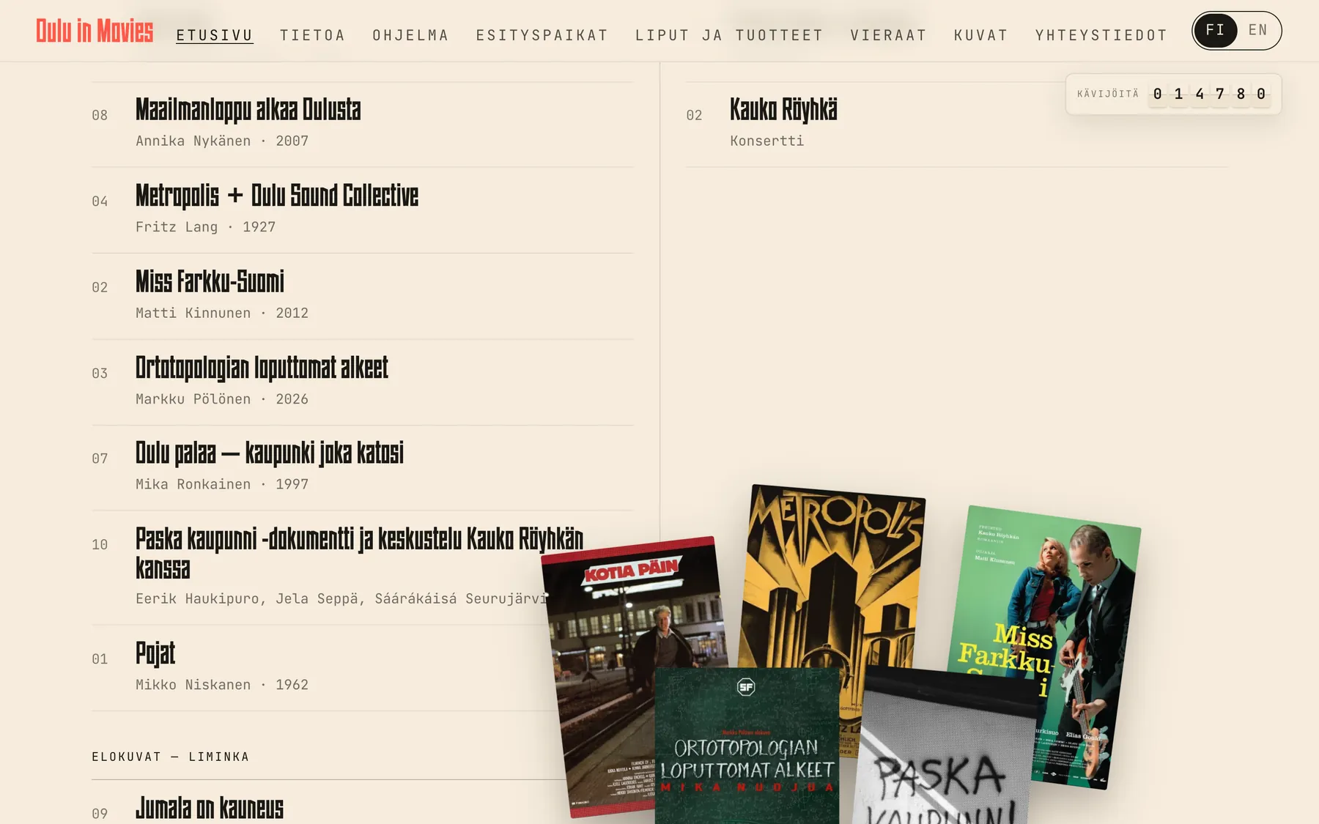
Task: Open Oulu palaa — kaupunki joka katosi
Action: click(270, 453)
